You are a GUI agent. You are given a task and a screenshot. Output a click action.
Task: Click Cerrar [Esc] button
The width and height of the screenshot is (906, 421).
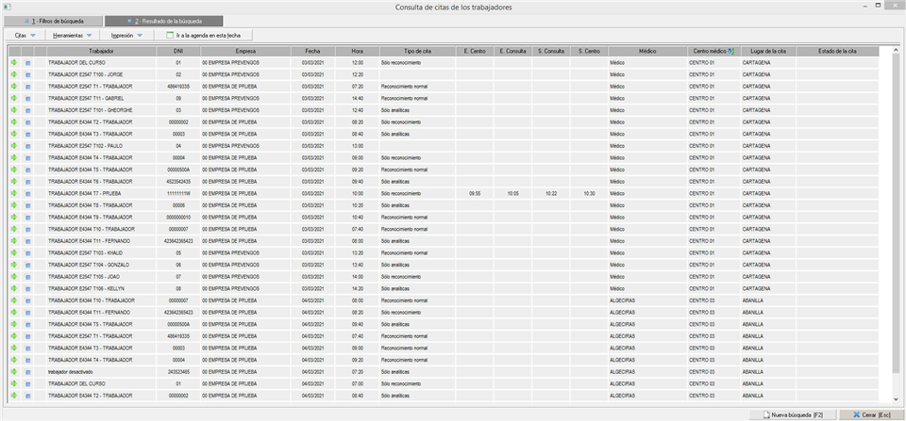point(871,414)
